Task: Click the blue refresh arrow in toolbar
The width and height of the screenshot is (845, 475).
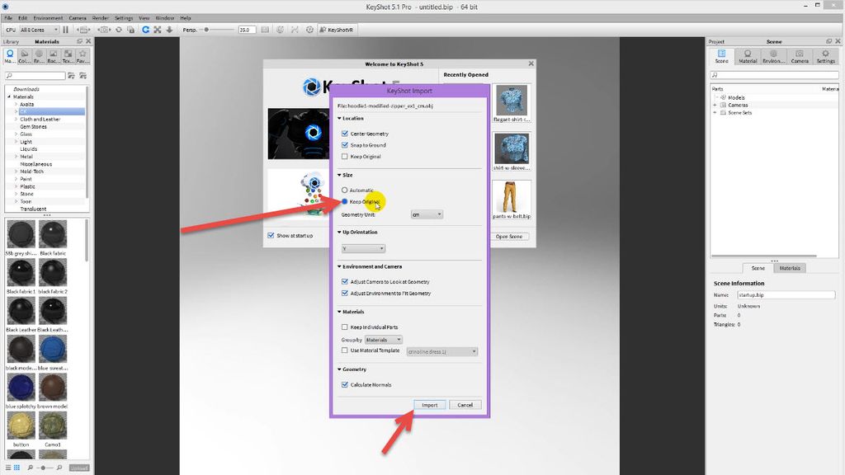Action: tap(145, 30)
